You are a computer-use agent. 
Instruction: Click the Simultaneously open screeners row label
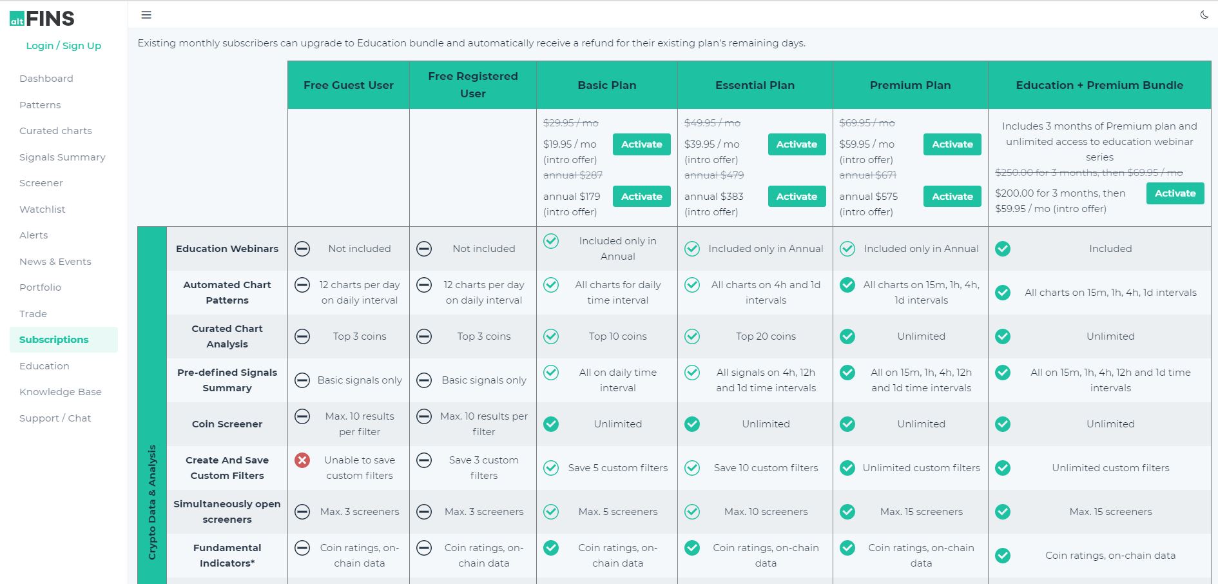tap(227, 512)
